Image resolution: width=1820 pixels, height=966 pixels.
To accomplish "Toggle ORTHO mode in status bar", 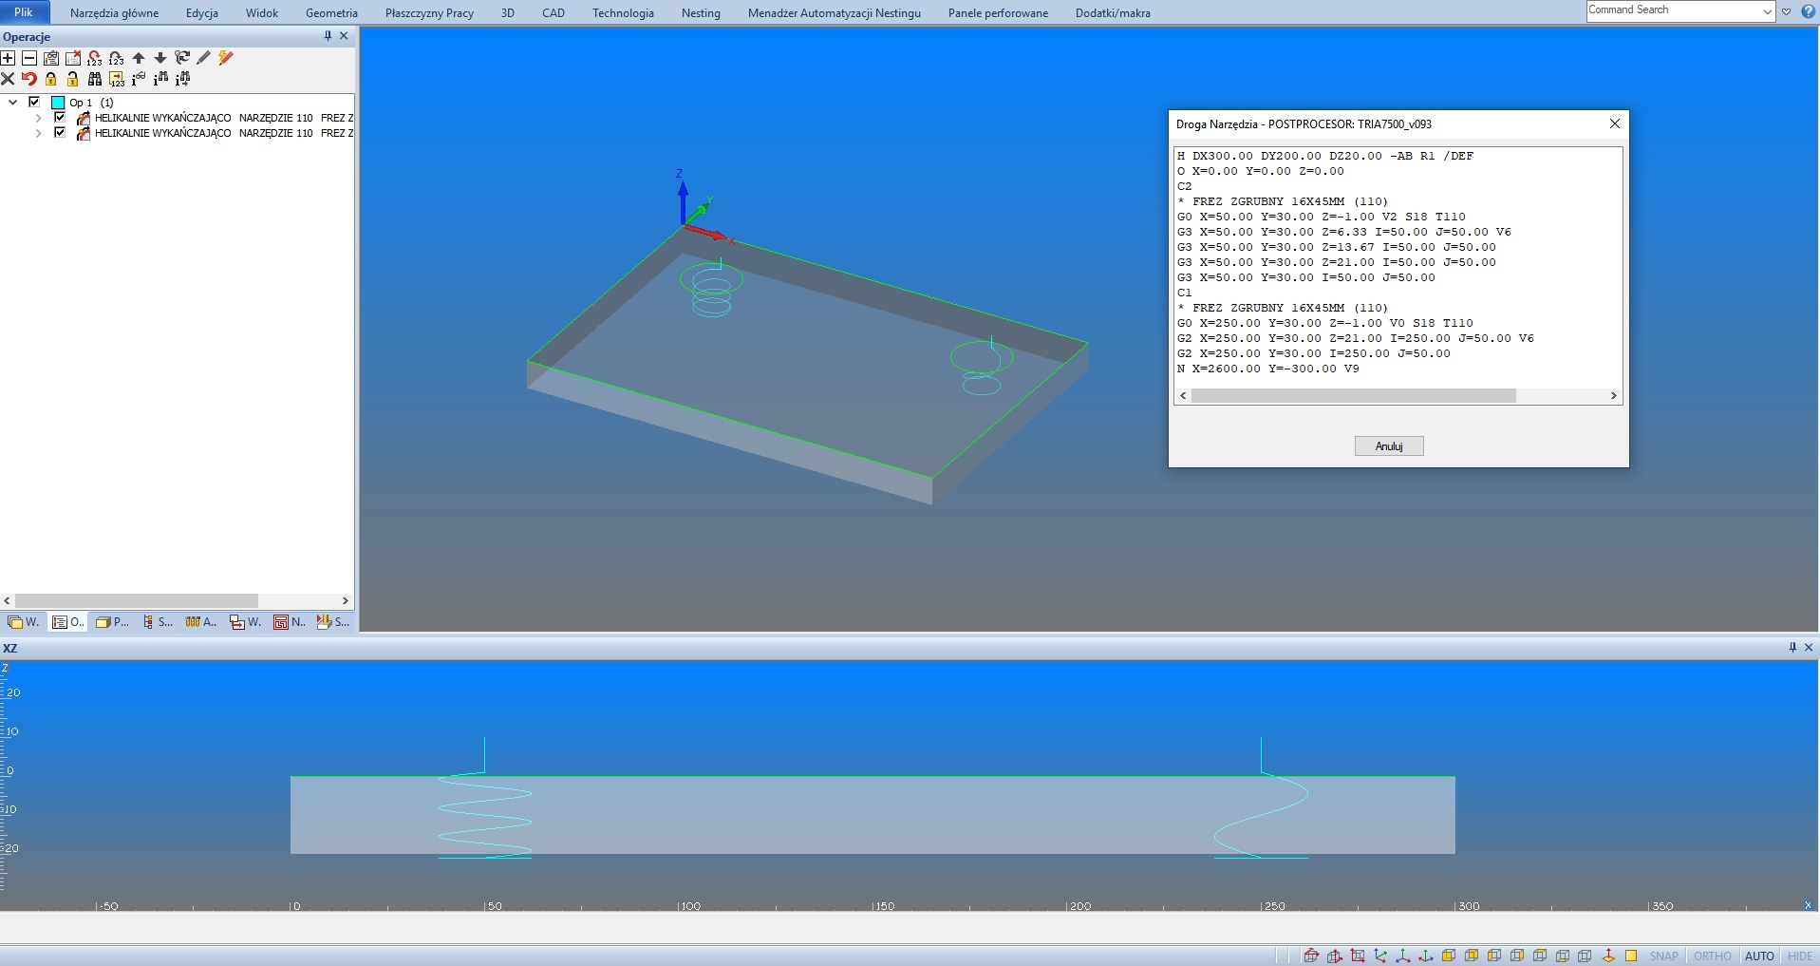I will 1712,956.
